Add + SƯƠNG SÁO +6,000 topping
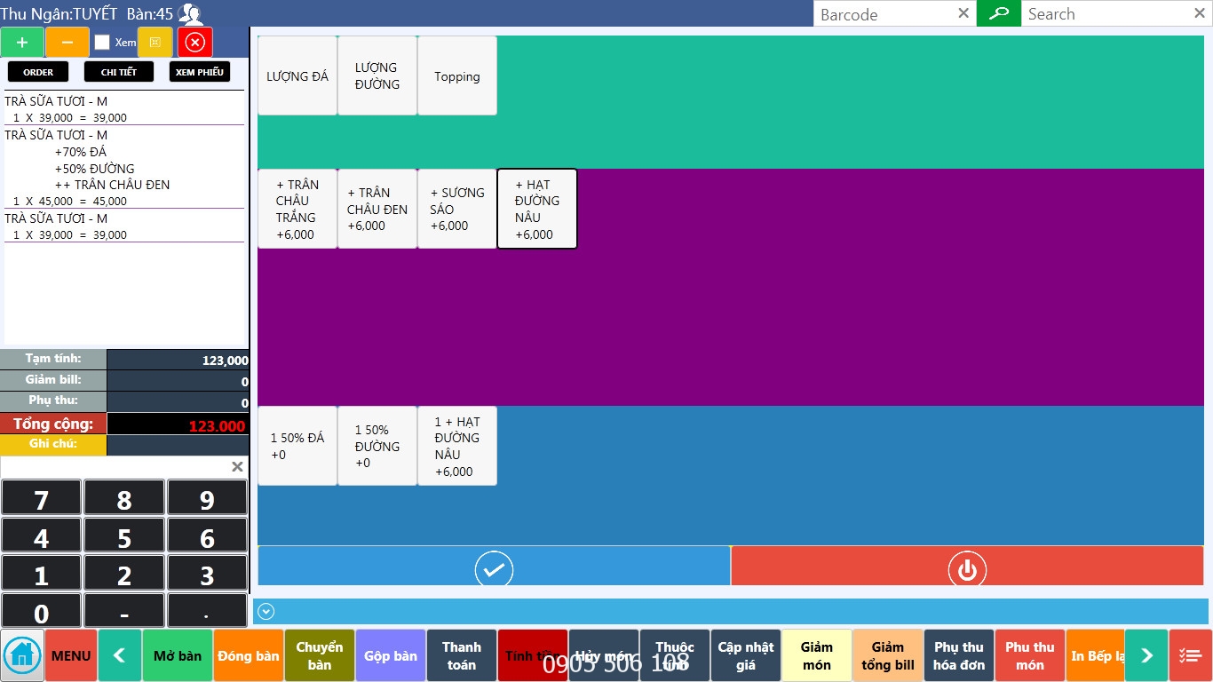The width and height of the screenshot is (1213, 682). pyautogui.click(x=457, y=209)
